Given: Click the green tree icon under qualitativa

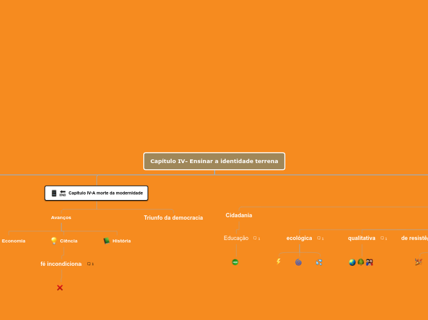Looking at the screenshot, I should point(361,262).
